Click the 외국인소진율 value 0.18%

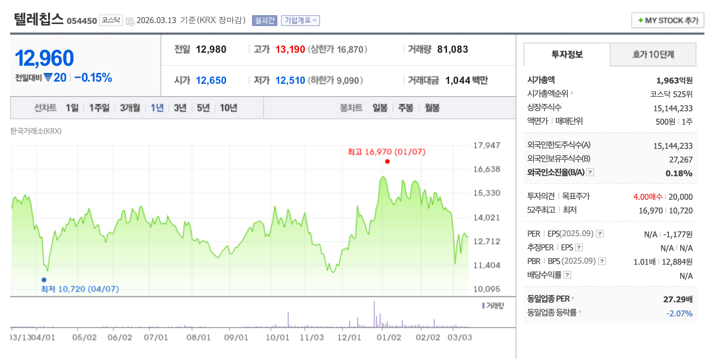[x=679, y=173]
